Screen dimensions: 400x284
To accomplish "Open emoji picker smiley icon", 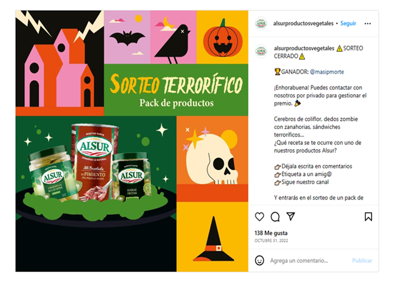I will (x=259, y=260).
